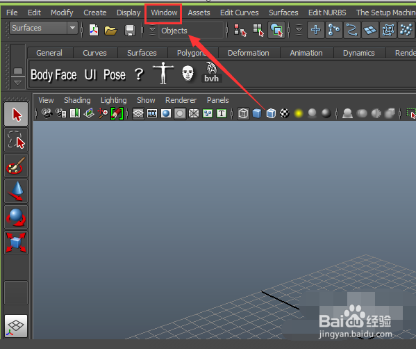Open the viewport Show menu

point(146,100)
